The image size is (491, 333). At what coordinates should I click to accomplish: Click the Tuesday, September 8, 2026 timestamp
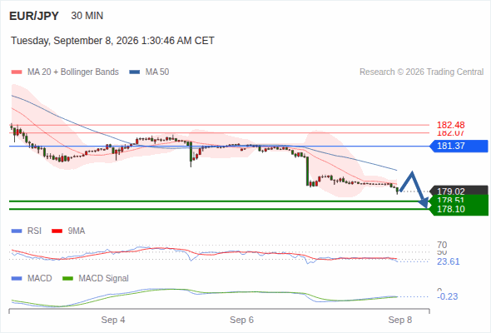[112, 41]
